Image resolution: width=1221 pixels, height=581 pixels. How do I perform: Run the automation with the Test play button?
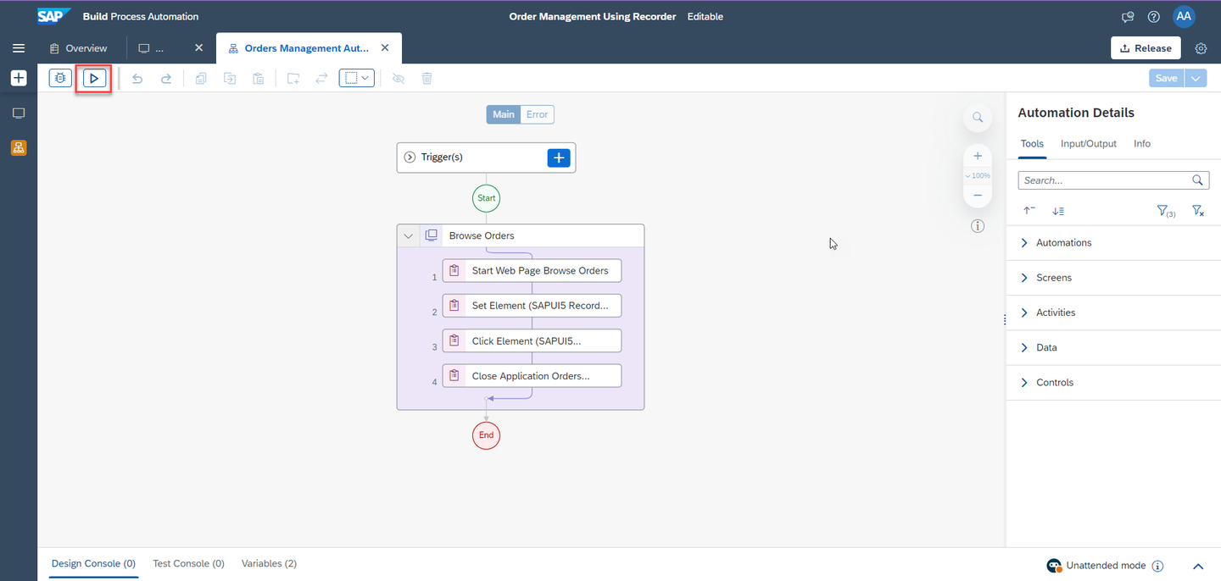coord(94,78)
